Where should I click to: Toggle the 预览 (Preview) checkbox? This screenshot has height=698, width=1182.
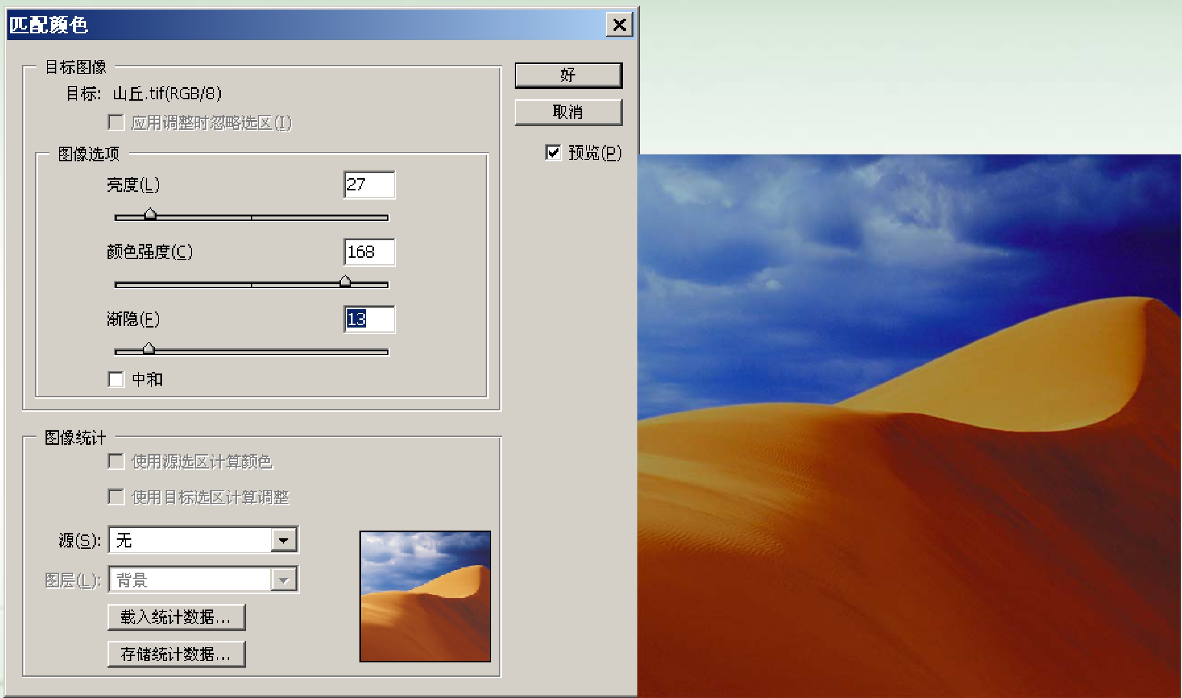553,152
